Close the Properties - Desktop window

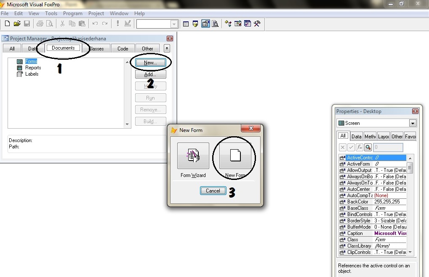pos(415,111)
